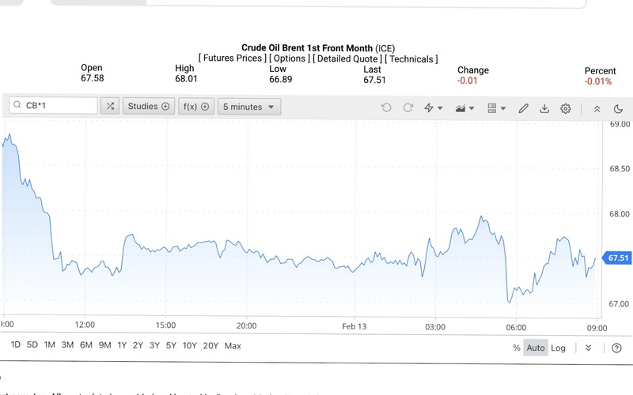Click the Studies button

(x=148, y=107)
